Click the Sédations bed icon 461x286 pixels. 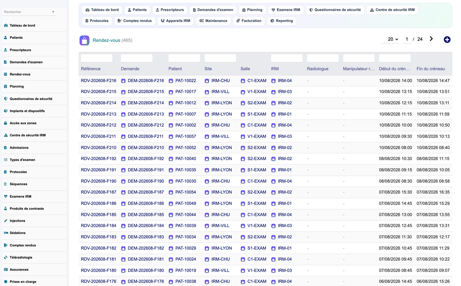6,233
